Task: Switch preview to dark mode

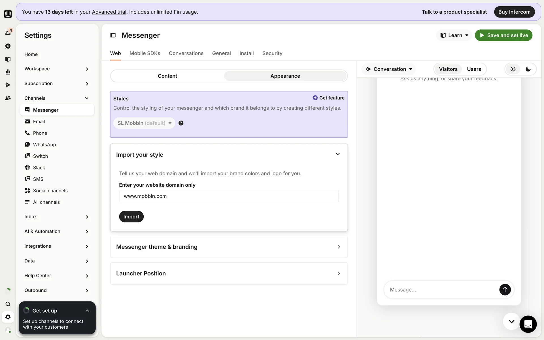Action: click(x=528, y=69)
